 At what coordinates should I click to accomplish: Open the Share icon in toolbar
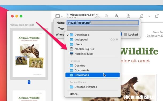[128, 16]
